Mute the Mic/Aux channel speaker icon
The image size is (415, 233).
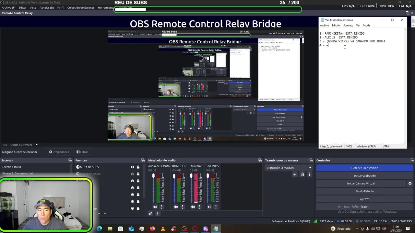tap(193, 207)
